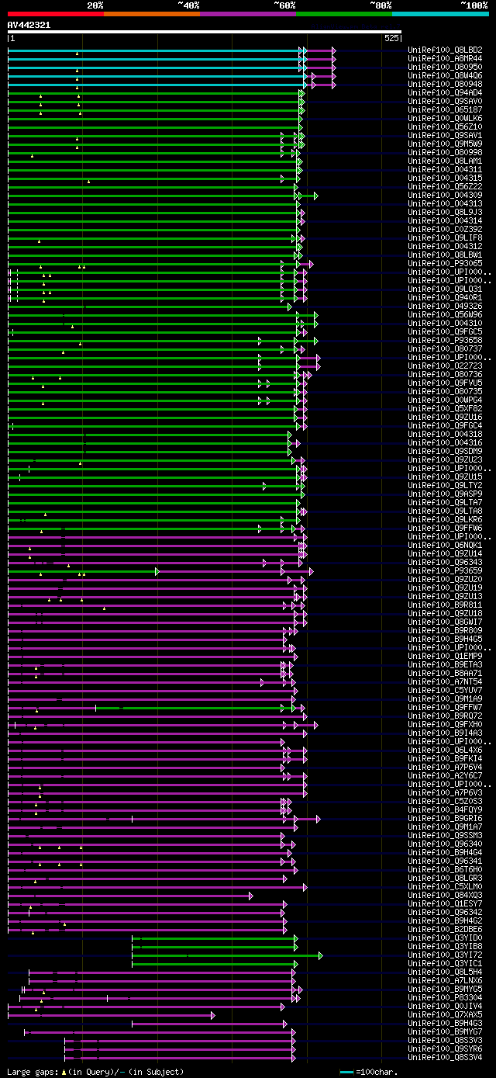Open hit UniRef100_Q8W4Q6
Viewport: 496px width, 1078px height.
tap(445, 76)
